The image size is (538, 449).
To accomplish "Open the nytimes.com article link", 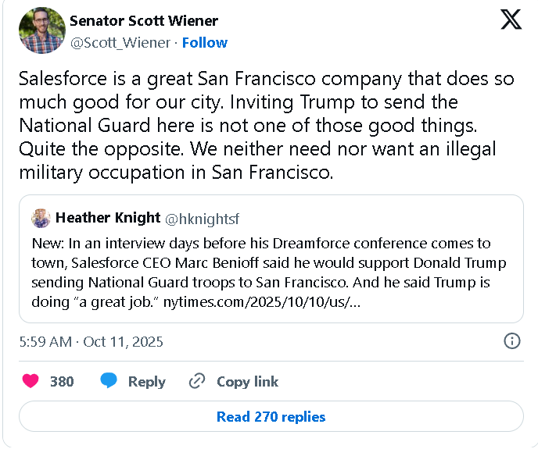I will (x=263, y=301).
